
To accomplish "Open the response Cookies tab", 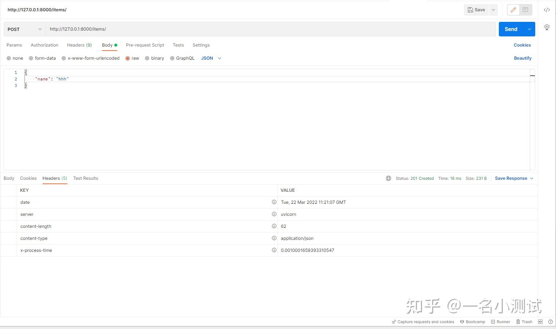I will 28,178.
